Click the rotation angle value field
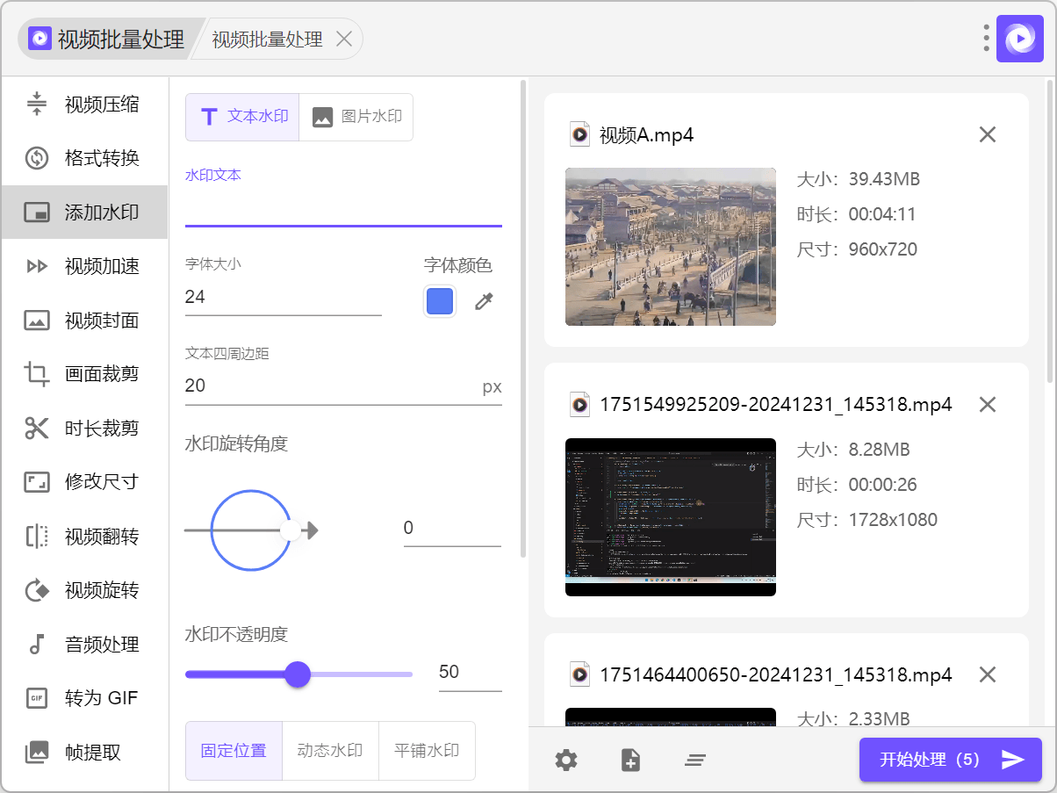1057x793 pixels. (x=452, y=528)
